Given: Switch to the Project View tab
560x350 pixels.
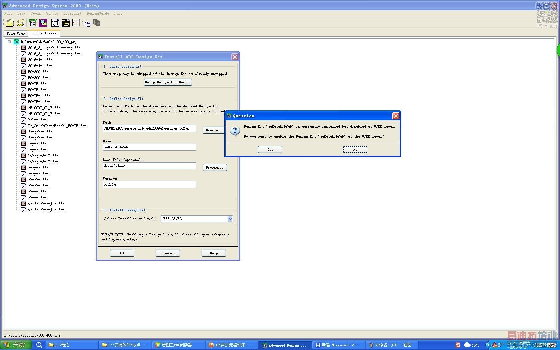Looking at the screenshot, I should point(44,33).
